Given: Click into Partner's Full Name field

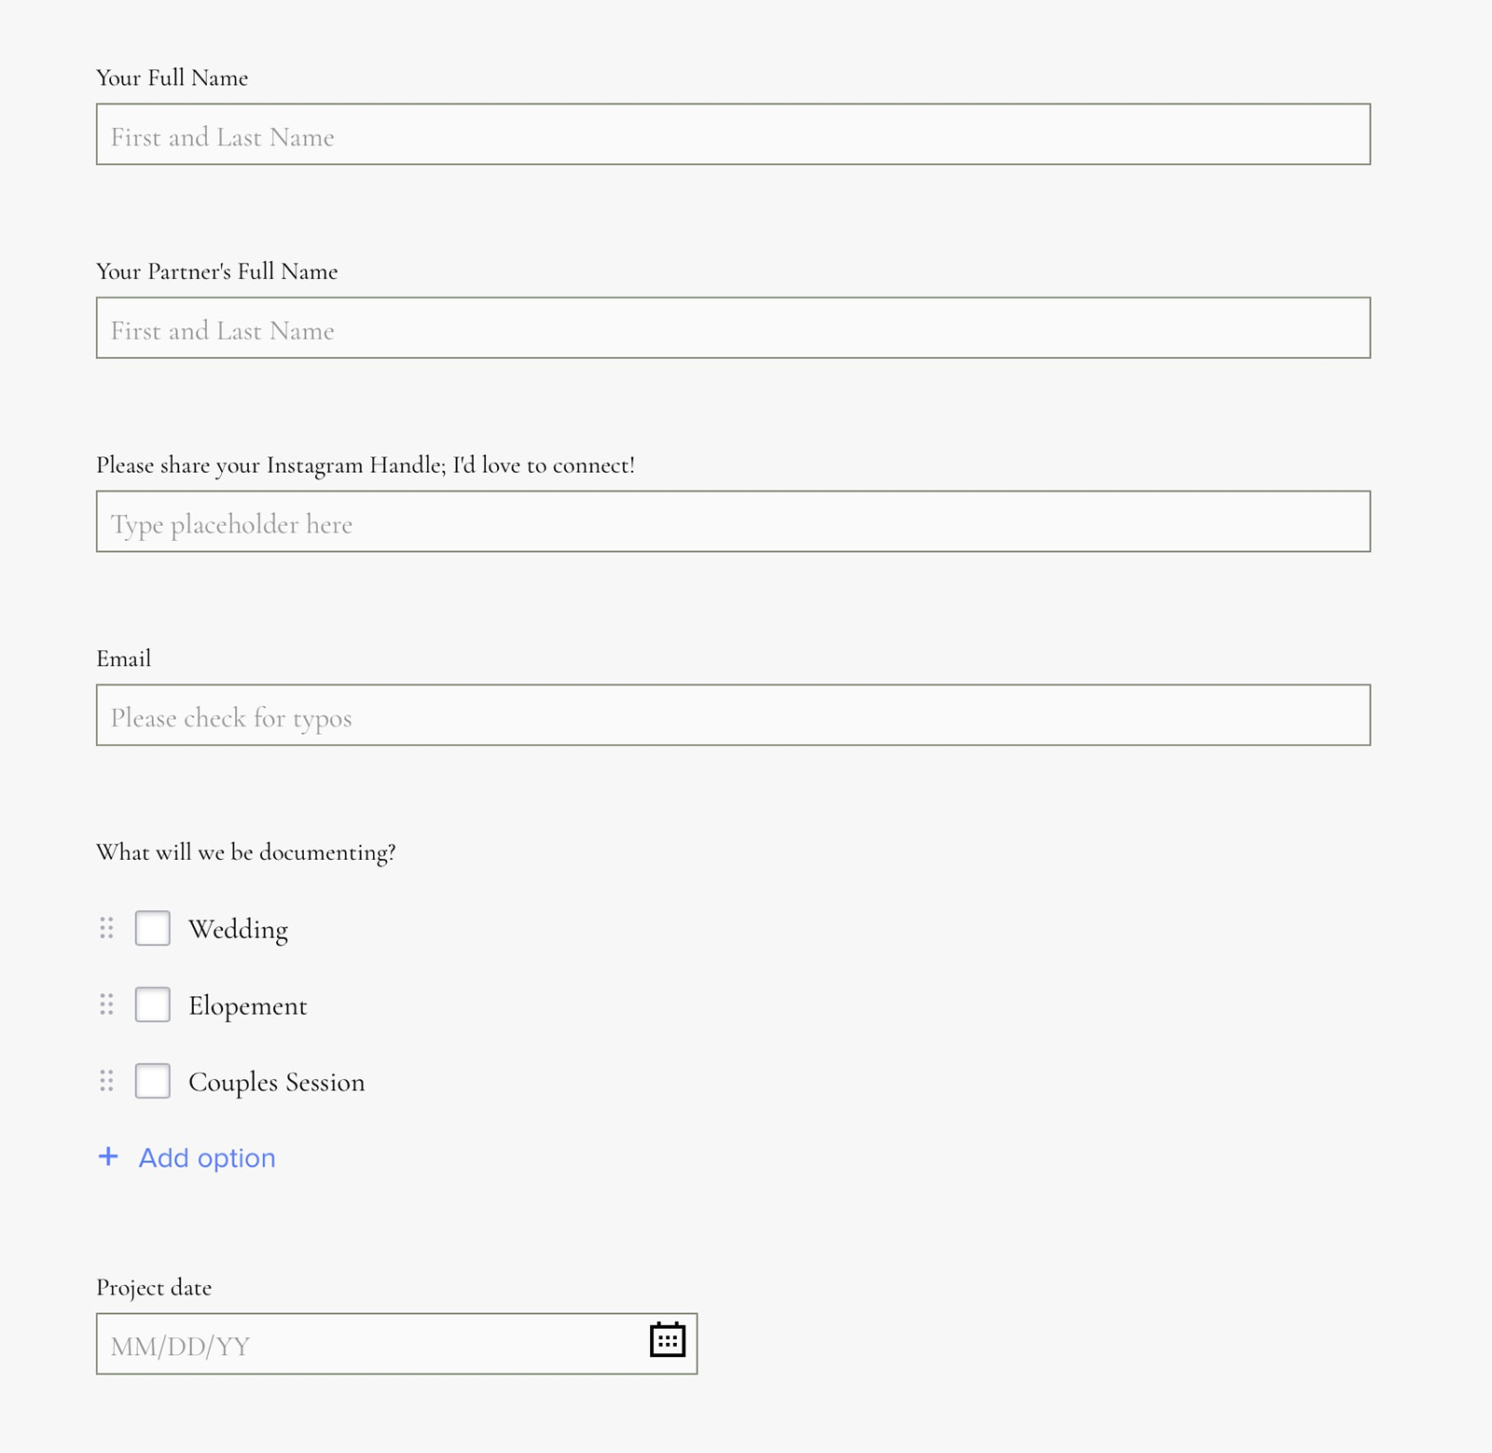Looking at the screenshot, I should 733,328.
